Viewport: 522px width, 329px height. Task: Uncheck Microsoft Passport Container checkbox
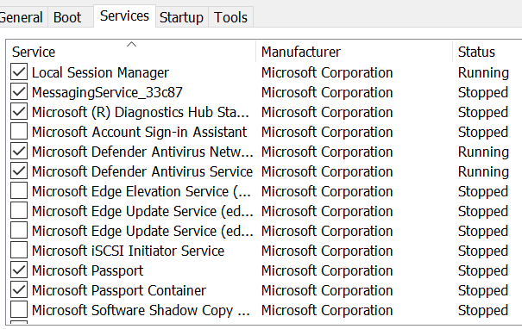coord(19,290)
